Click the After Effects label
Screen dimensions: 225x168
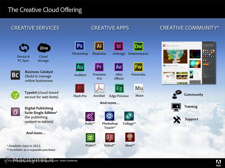(x=119, y=76)
